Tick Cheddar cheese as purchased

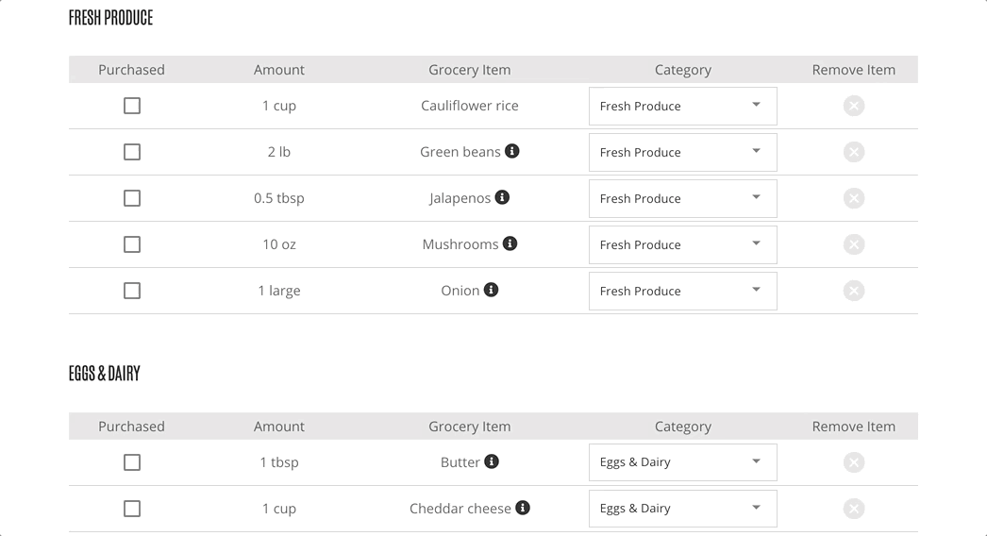[x=132, y=509]
